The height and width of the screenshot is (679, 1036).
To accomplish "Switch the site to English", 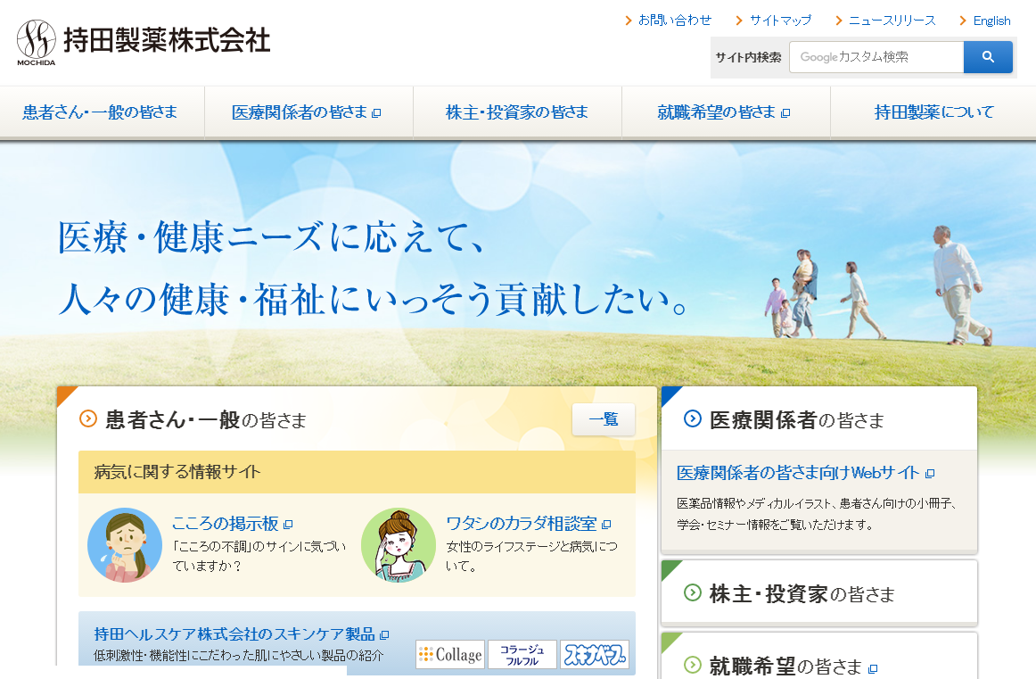I will [991, 21].
